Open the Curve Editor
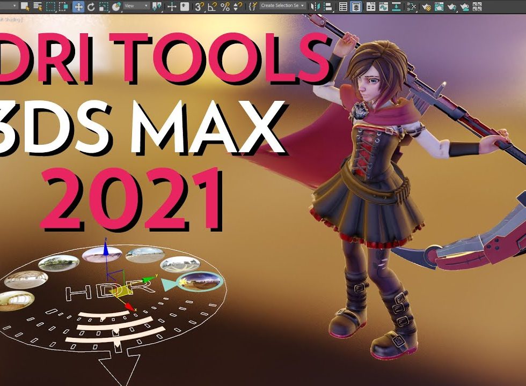 tap(383, 6)
